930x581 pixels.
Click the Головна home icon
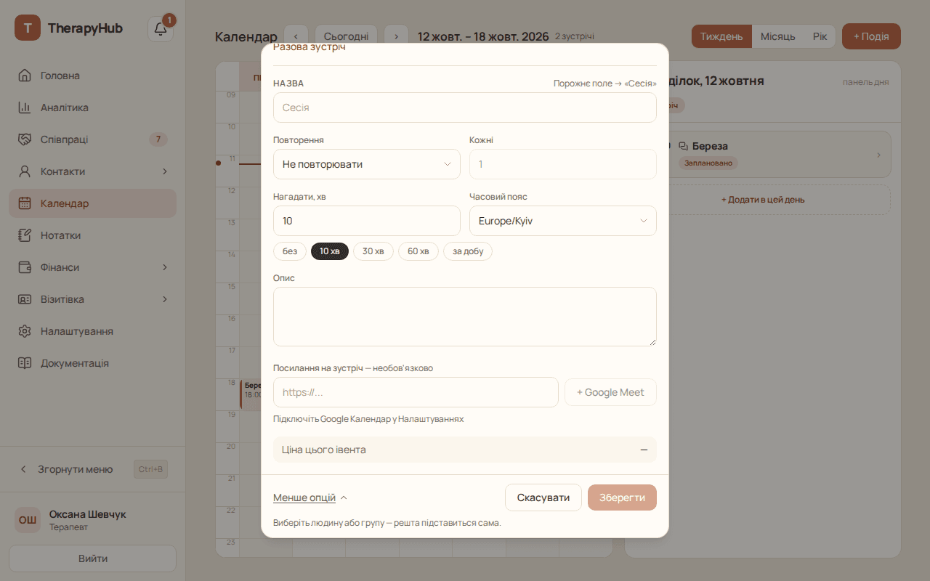25,76
